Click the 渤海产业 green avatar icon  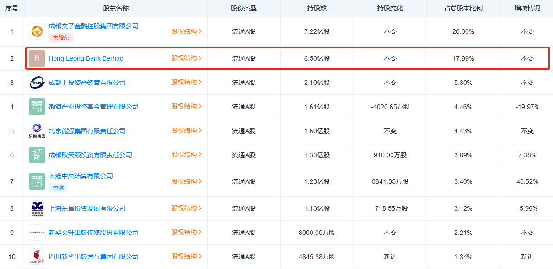click(x=37, y=107)
